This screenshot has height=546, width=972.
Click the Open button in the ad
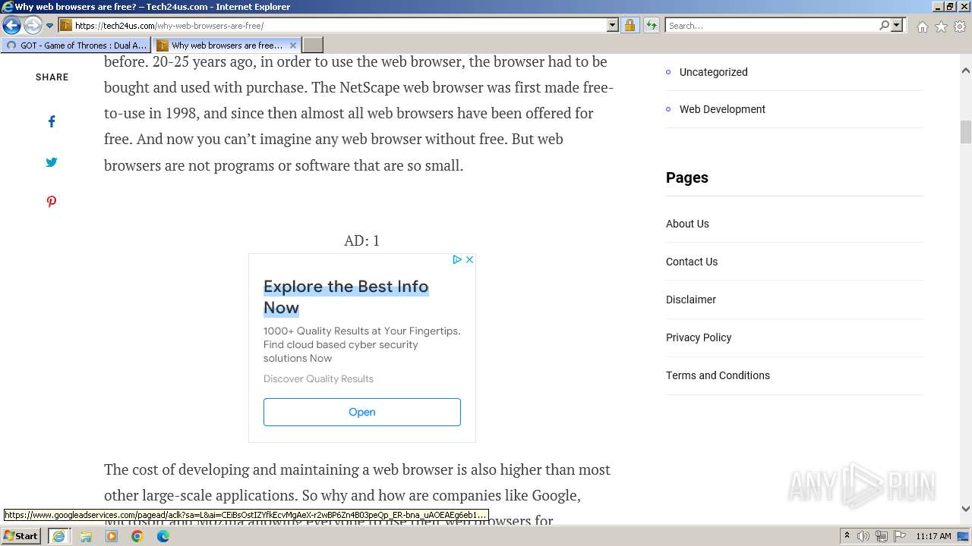click(x=362, y=412)
